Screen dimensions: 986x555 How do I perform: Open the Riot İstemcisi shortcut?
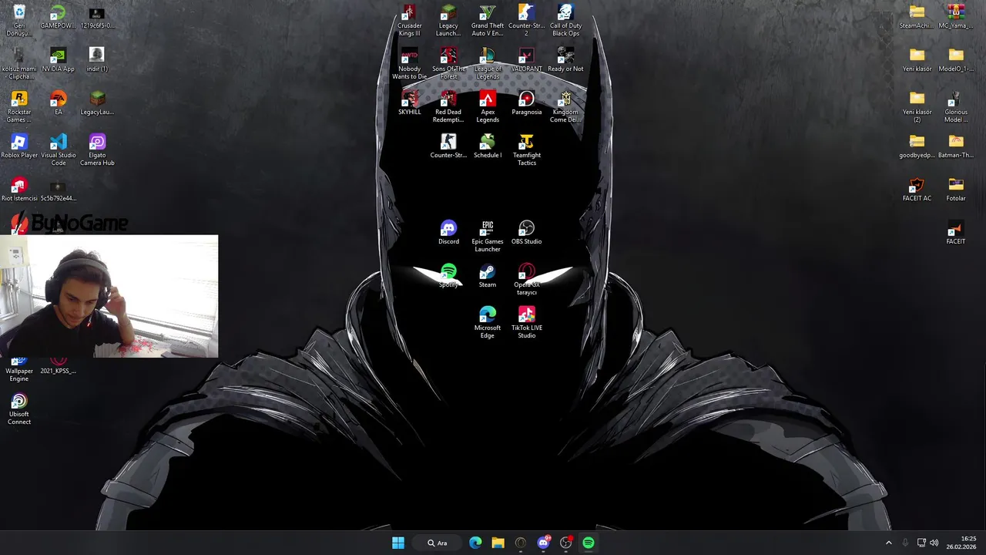pos(19,190)
